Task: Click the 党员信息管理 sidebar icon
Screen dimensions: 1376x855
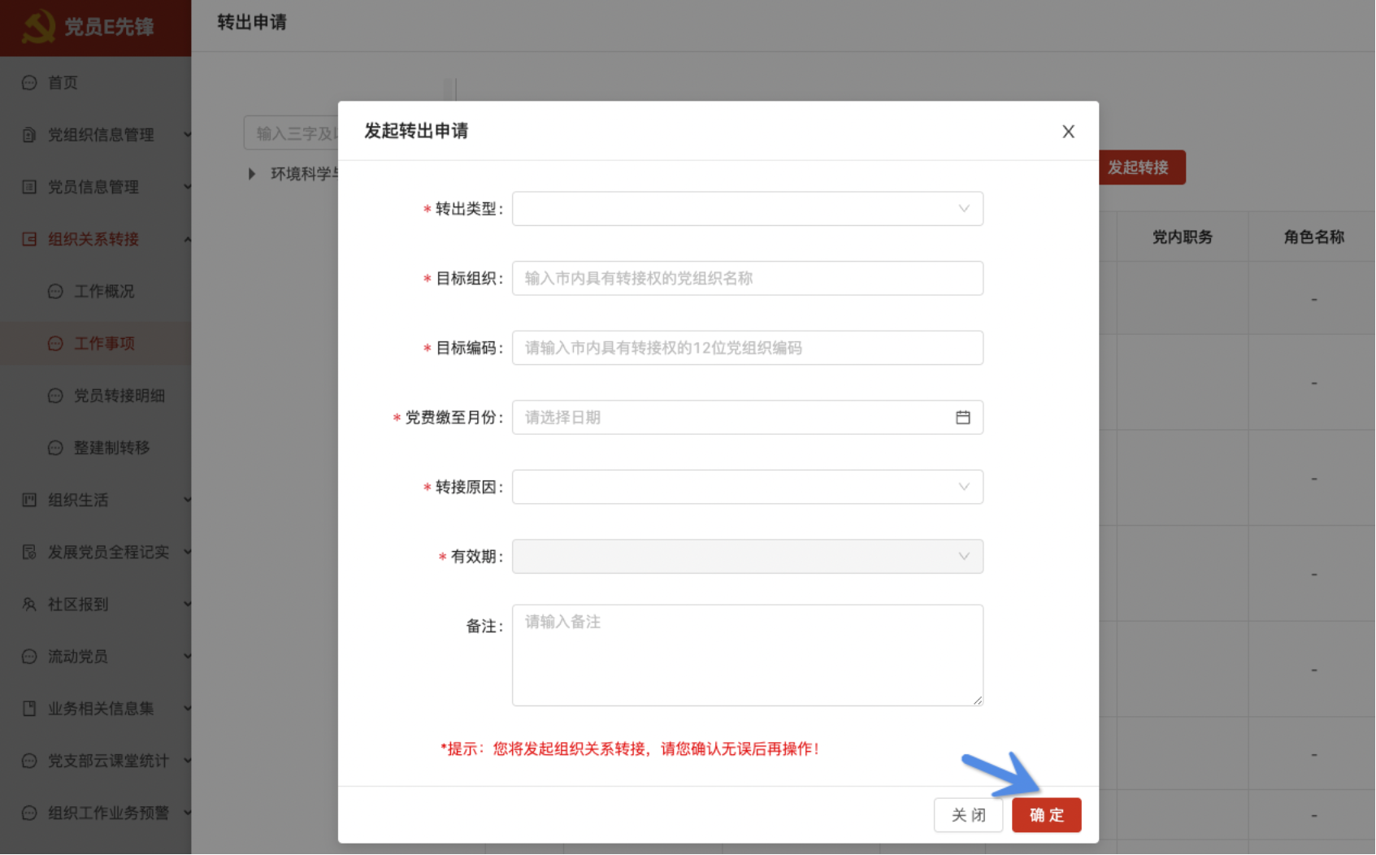Action: coord(29,187)
